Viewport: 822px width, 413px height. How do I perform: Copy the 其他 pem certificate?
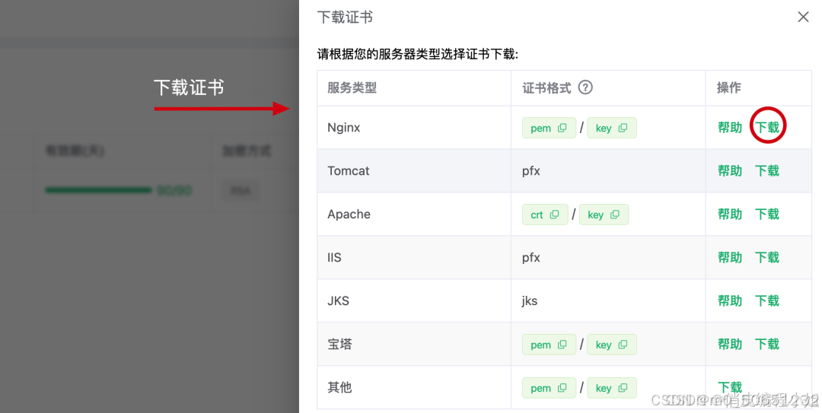tap(549, 388)
